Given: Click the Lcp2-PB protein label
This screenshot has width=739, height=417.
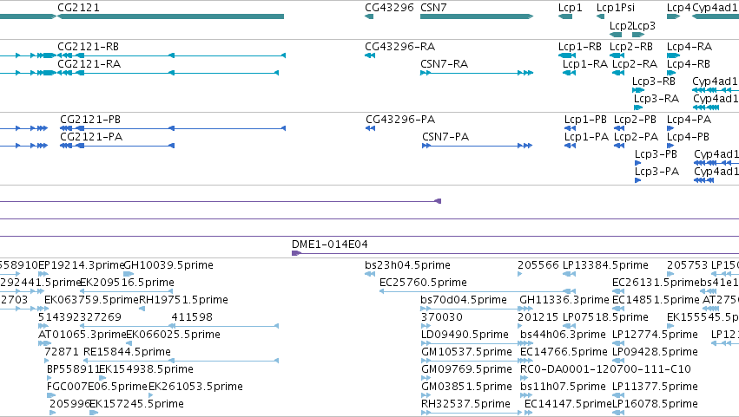Looking at the screenshot, I should (635, 120).
